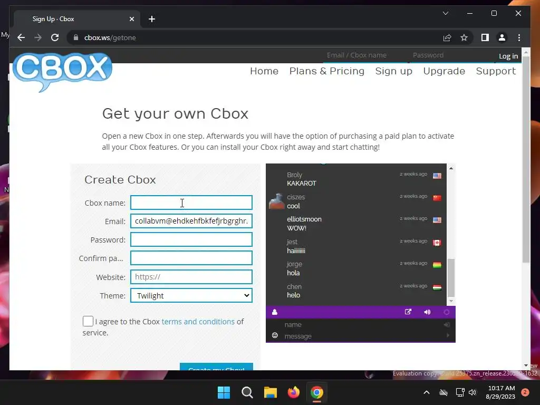The height and width of the screenshot is (405, 540).
Task: Click the chat login icon beside name
Action: pos(447,324)
